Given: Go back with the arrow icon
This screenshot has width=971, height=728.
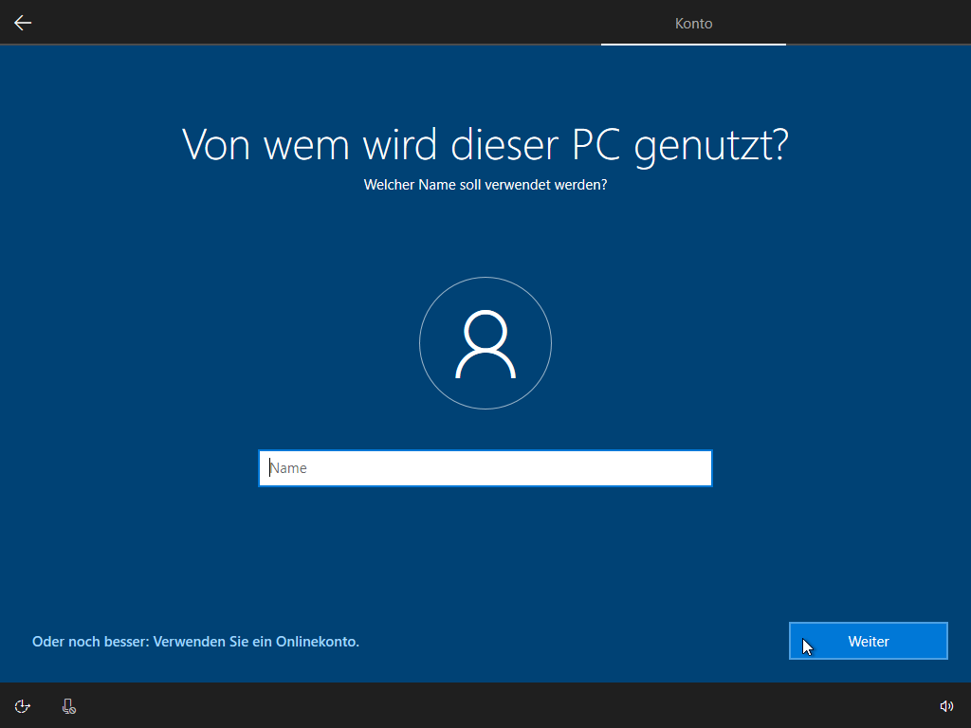Looking at the screenshot, I should click(x=23, y=23).
